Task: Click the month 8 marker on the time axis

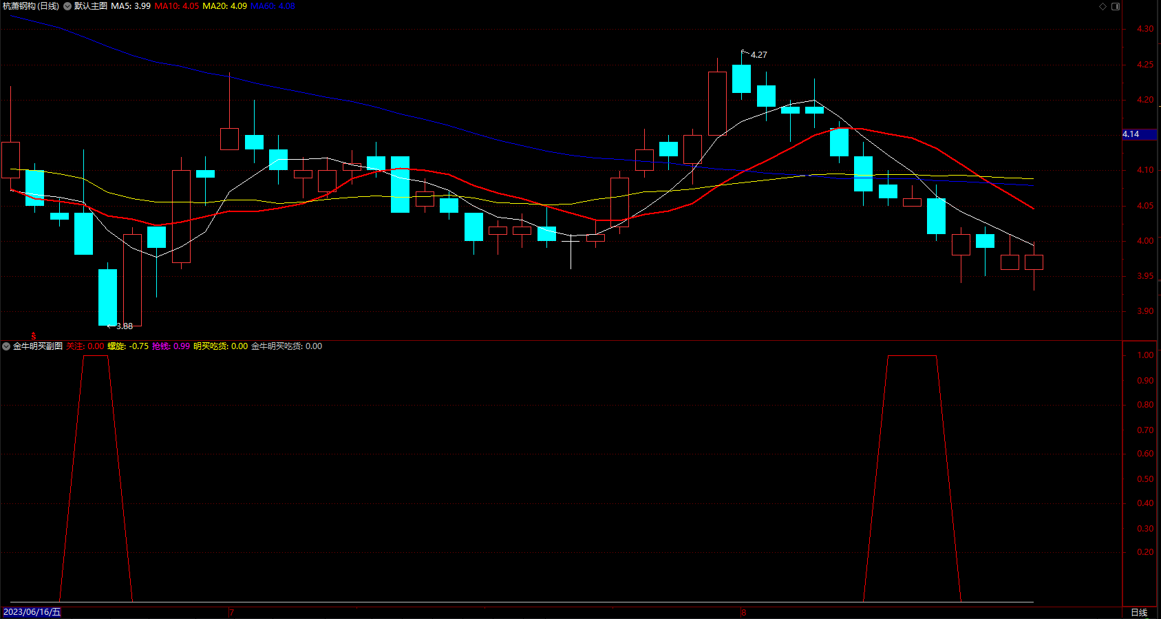Action: [x=743, y=612]
